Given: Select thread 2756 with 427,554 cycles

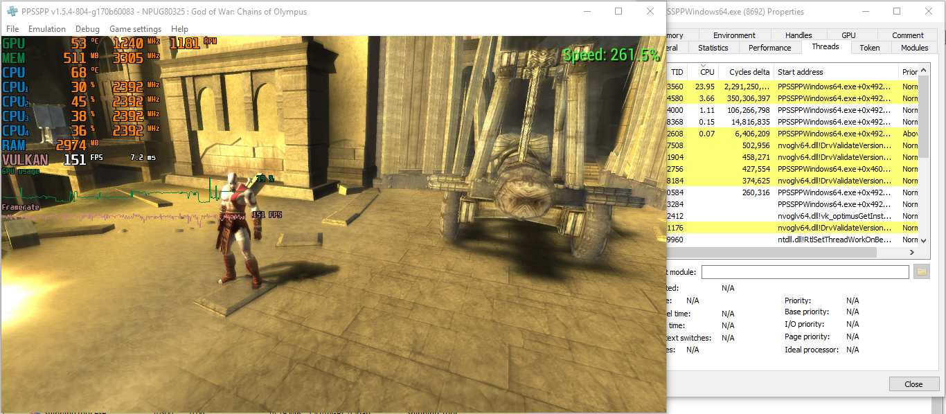Looking at the screenshot, I should [x=792, y=169].
